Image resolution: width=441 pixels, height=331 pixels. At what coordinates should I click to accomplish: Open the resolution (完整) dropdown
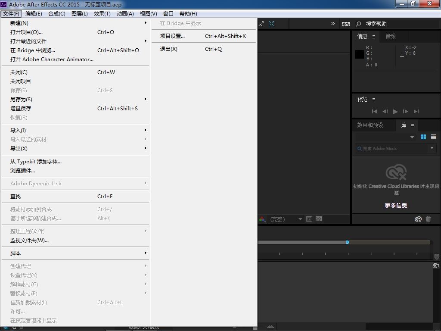click(286, 219)
